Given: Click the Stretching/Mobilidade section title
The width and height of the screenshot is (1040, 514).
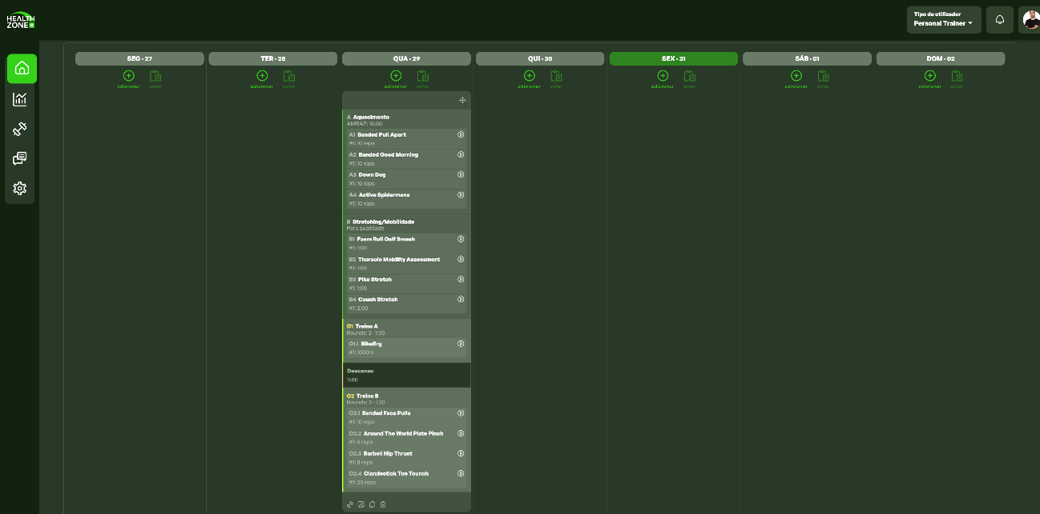Looking at the screenshot, I should coord(383,222).
